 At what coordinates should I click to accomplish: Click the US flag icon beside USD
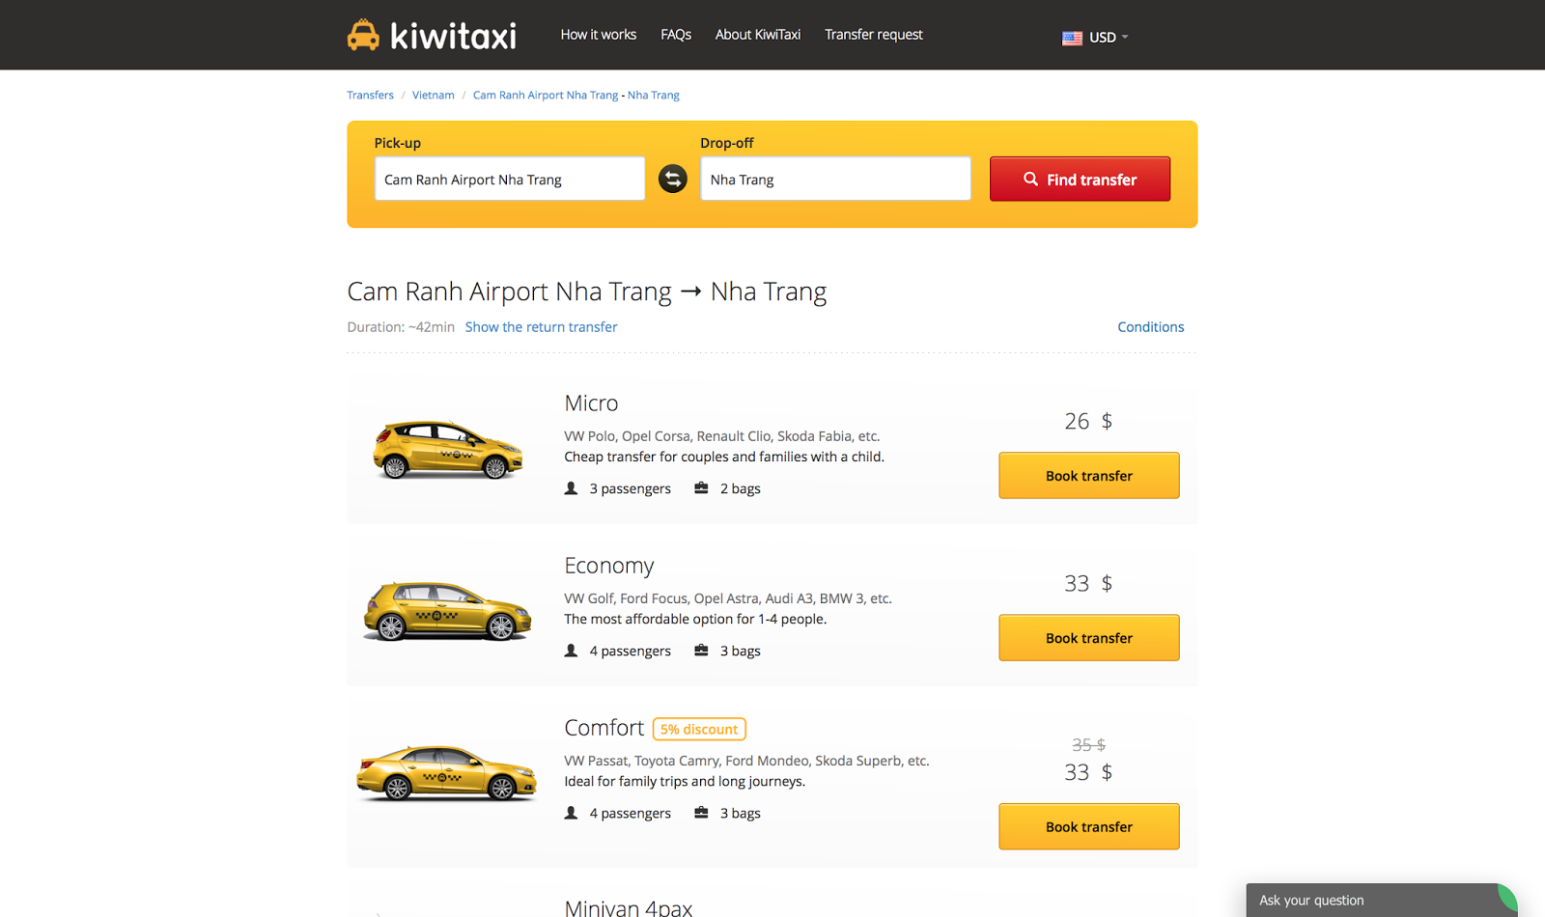(x=1072, y=38)
